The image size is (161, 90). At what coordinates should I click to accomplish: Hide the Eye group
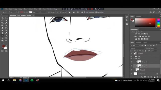[131, 56]
